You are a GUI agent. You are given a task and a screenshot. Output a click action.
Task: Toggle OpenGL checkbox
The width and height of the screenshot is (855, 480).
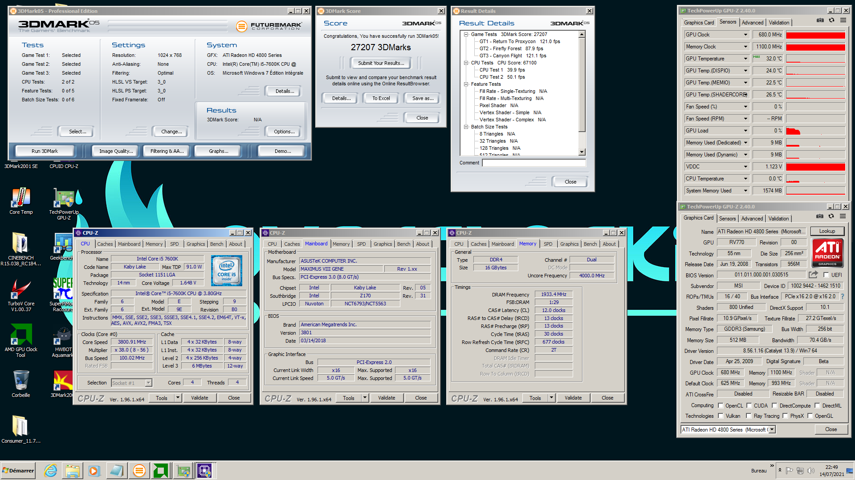point(810,416)
